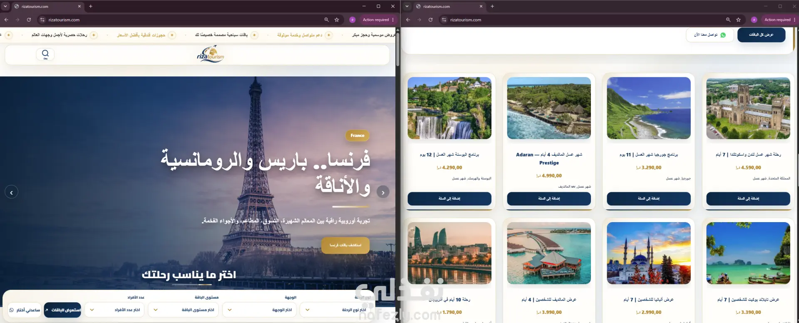Click the تواصل معنا الآن WhatsApp button
Viewport: 799px width, 323px height.
click(x=710, y=35)
